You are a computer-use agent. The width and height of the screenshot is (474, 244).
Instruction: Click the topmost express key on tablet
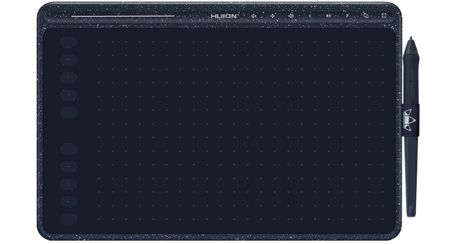(68, 42)
